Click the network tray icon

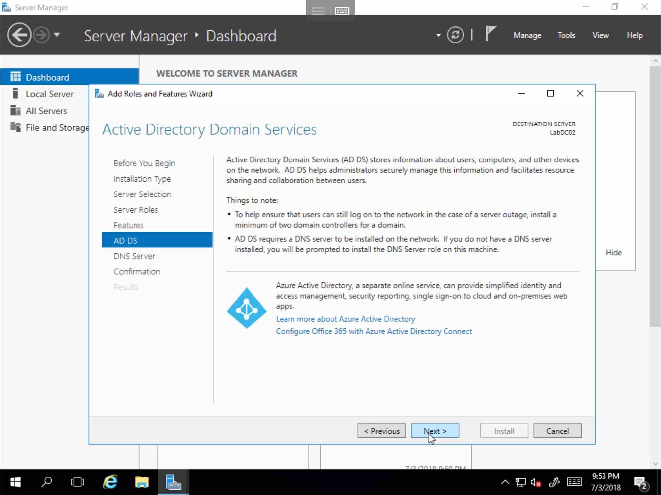point(521,482)
